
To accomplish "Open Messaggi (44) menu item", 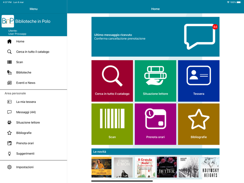I will tap(33, 112).
